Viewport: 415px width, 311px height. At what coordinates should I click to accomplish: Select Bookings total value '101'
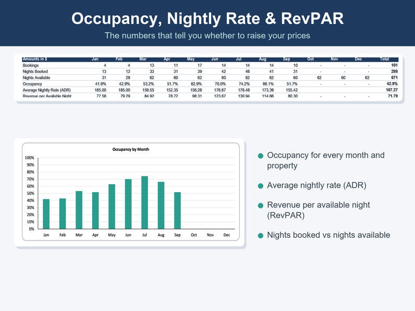[x=395, y=65]
